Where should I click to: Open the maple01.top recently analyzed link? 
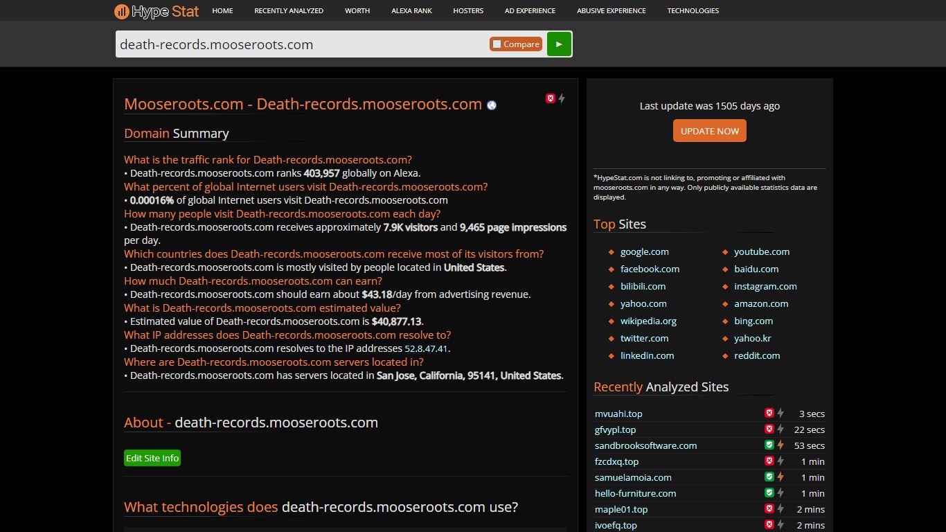click(x=621, y=509)
